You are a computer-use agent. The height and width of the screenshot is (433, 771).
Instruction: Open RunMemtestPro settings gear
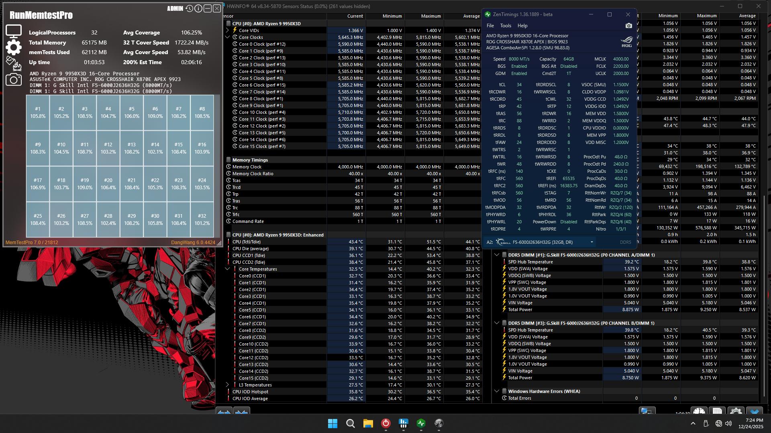coord(13,47)
